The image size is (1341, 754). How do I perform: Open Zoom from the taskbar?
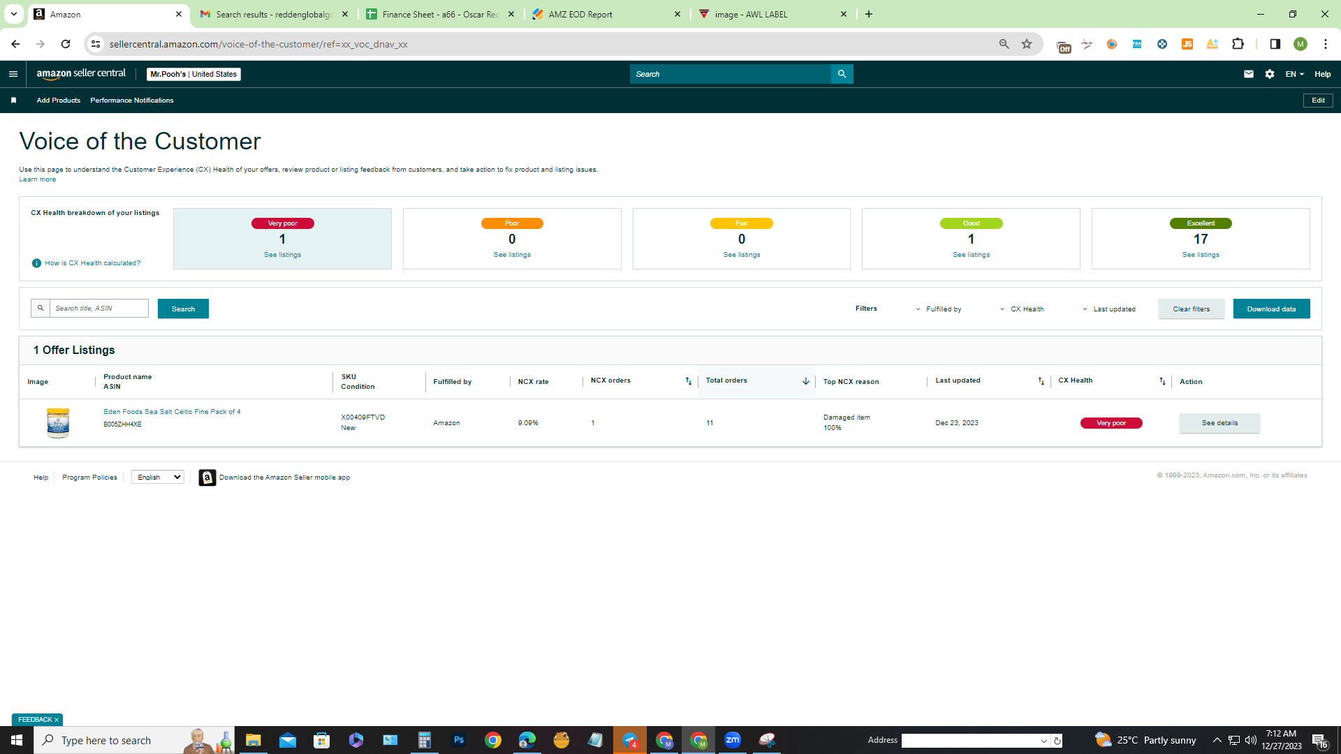pos(733,740)
